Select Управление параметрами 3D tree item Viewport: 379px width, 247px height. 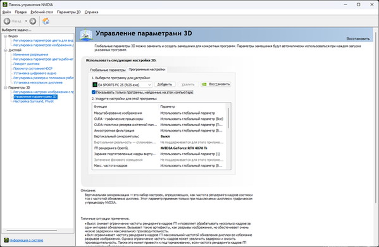[x=35, y=97]
